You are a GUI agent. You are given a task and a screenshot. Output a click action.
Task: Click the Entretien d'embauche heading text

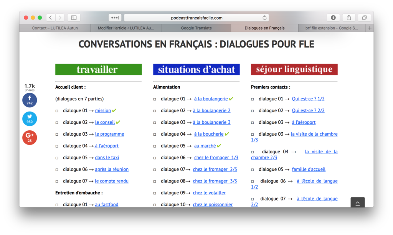(79, 193)
